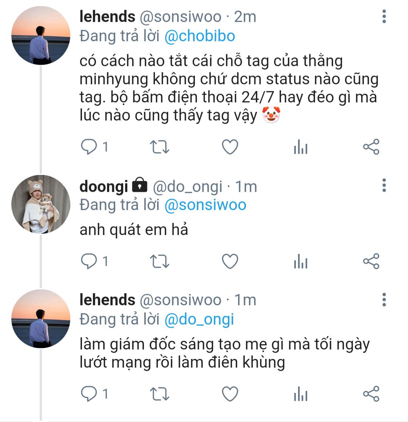Open the @chobibo profile link
This screenshot has width=408, height=422.
point(200,36)
